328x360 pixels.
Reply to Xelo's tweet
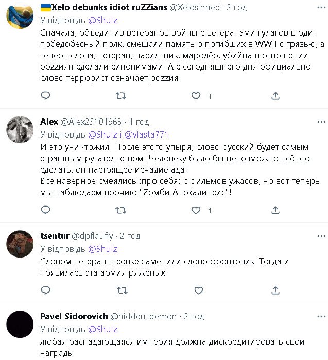click(x=45, y=96)
